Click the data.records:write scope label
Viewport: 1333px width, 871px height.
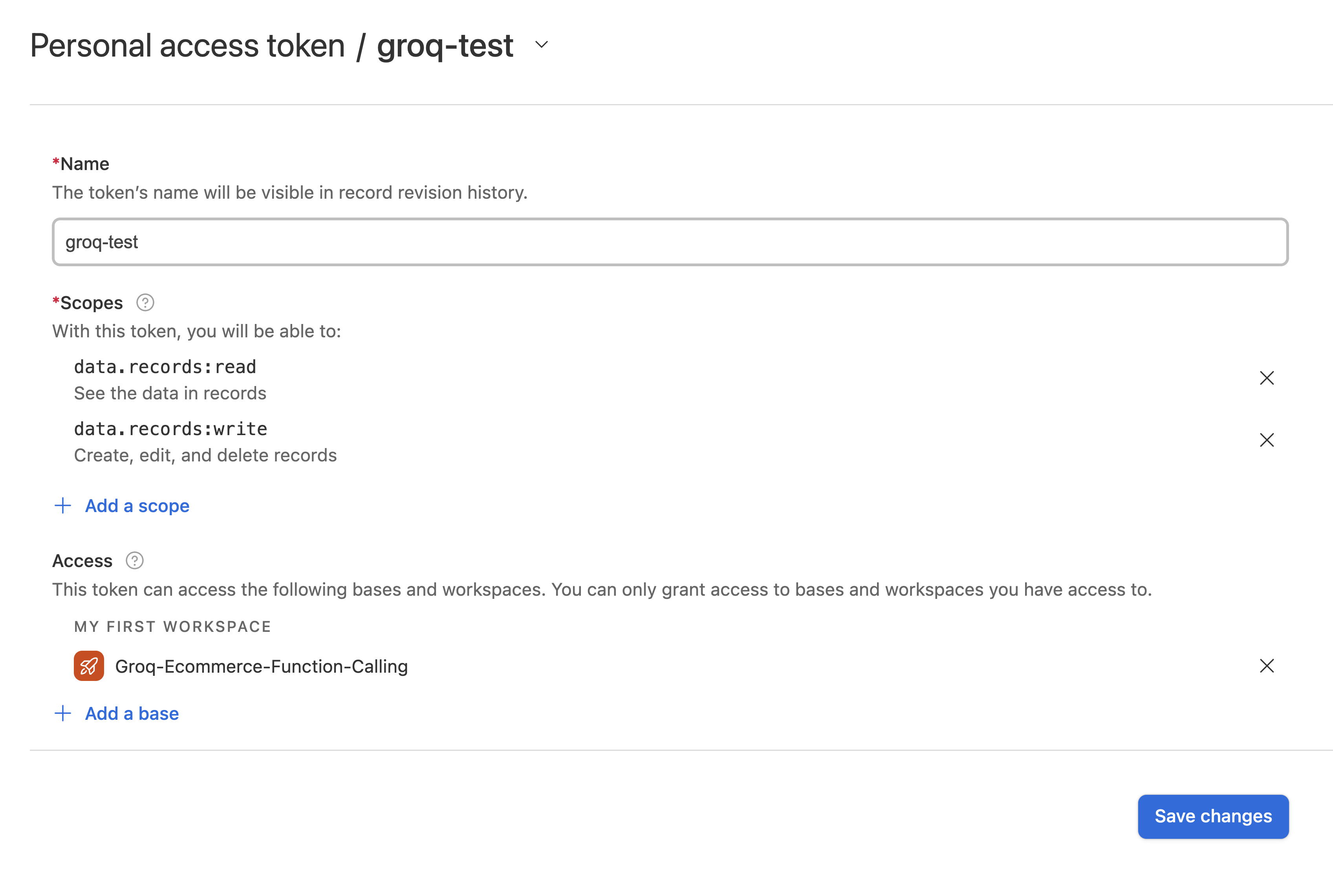pyautogui.click(x=171, y=428)
